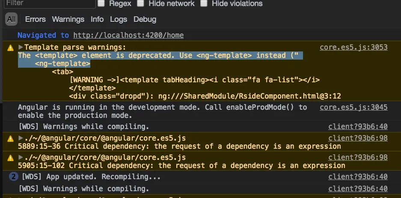Expand the 5889:15-36 core.es5.js warning

(x=21, y=138)
